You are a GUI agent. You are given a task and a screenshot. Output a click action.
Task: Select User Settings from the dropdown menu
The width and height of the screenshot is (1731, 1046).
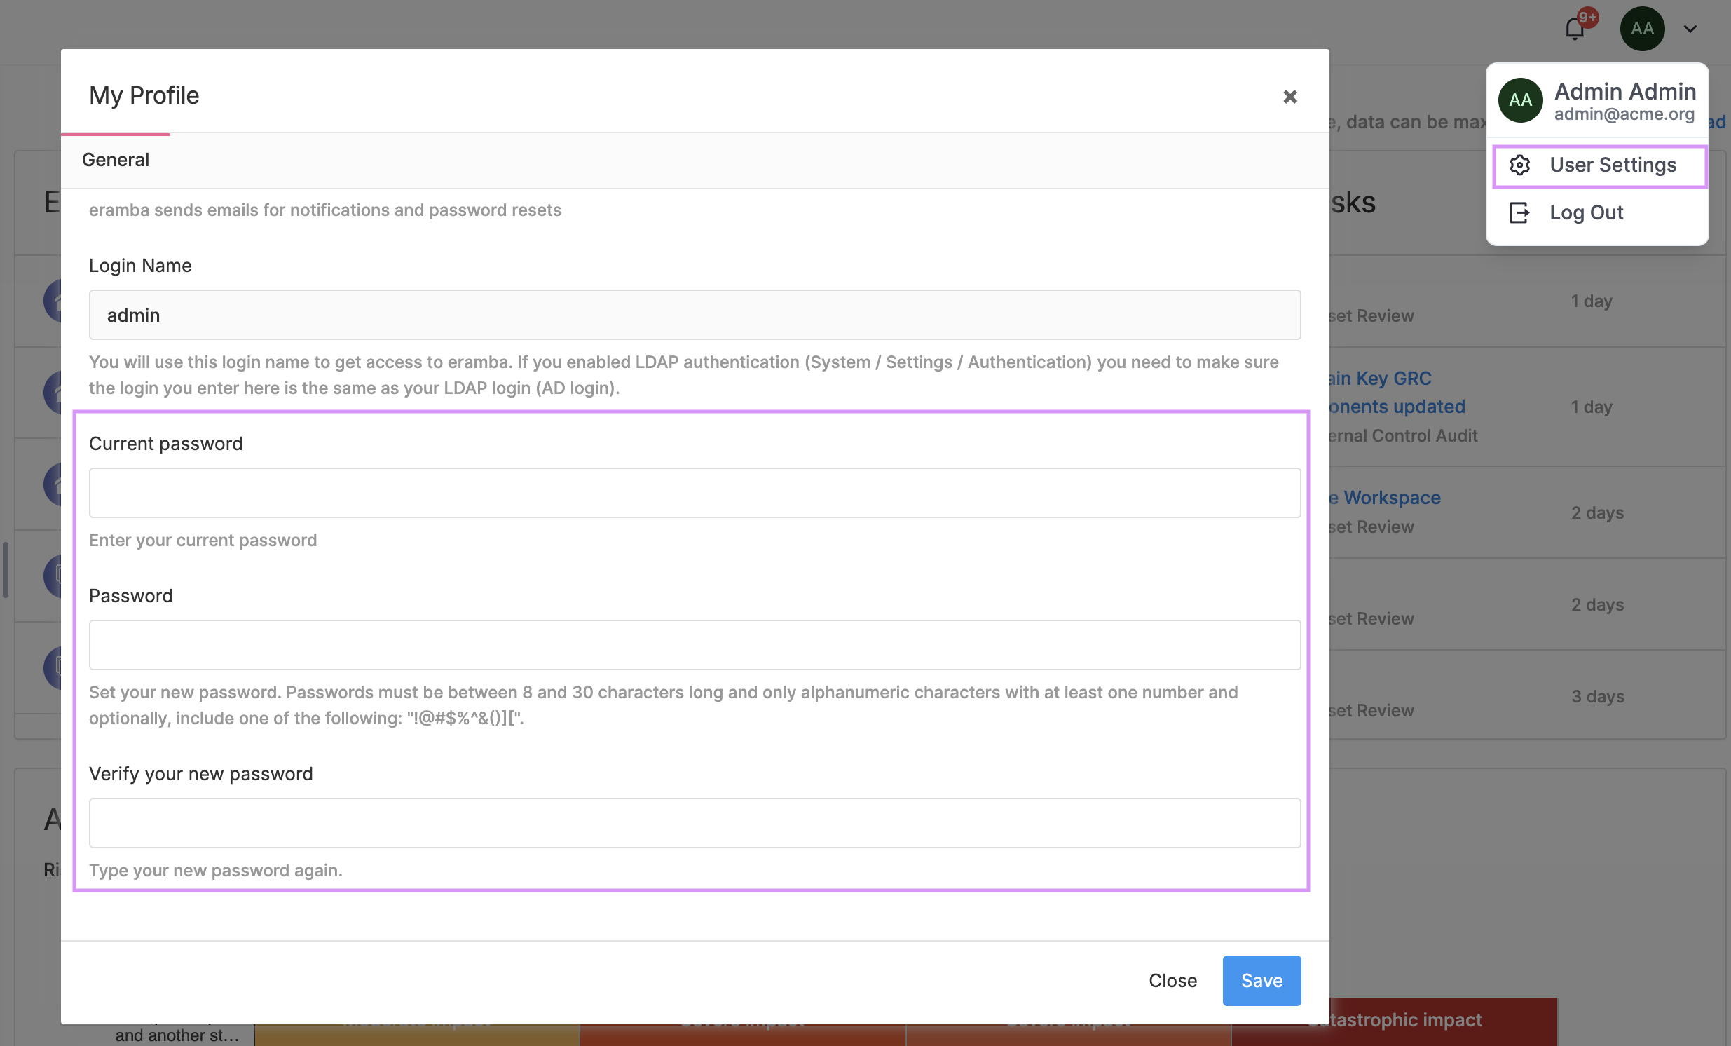pyautogui.click(x=1613, y=165)
